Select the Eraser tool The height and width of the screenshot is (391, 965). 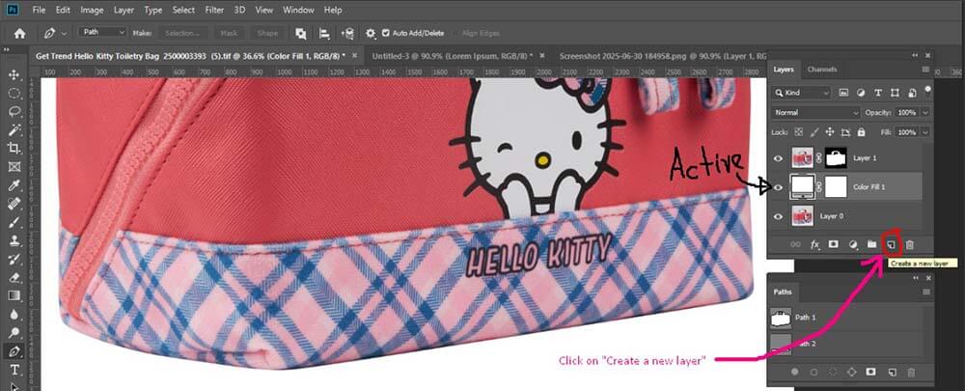click(x=14, y=278)
